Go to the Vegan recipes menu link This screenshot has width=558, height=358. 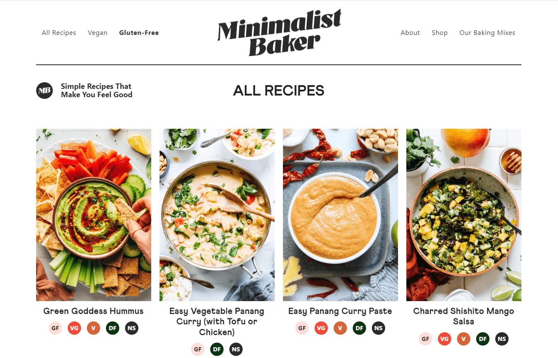tap(98, 33)
